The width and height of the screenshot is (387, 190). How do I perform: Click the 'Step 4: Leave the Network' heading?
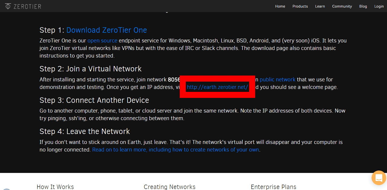click(x=85, y=132)
